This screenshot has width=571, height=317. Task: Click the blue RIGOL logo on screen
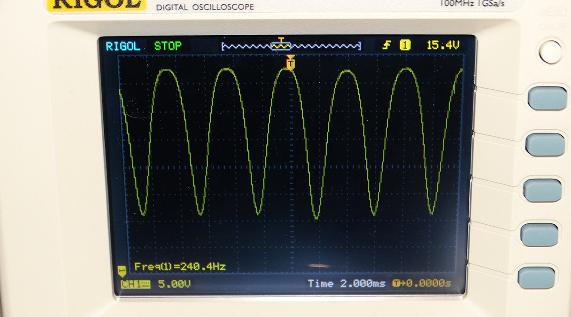pos(123,46)
